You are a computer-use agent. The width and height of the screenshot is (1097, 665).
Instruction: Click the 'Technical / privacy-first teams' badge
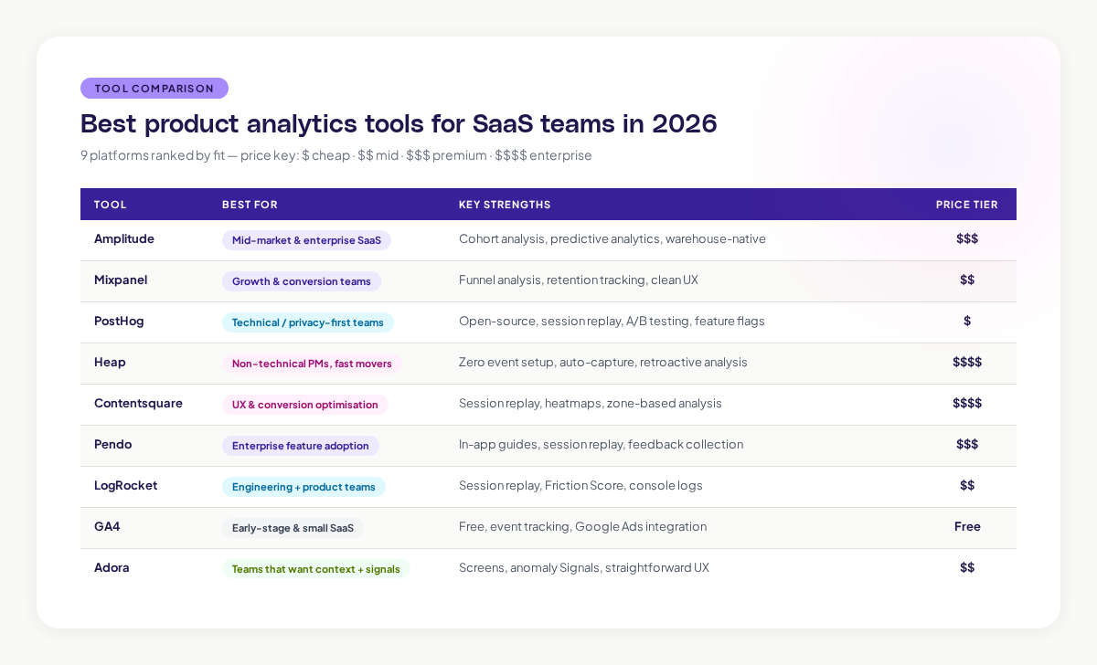point(308,322)
